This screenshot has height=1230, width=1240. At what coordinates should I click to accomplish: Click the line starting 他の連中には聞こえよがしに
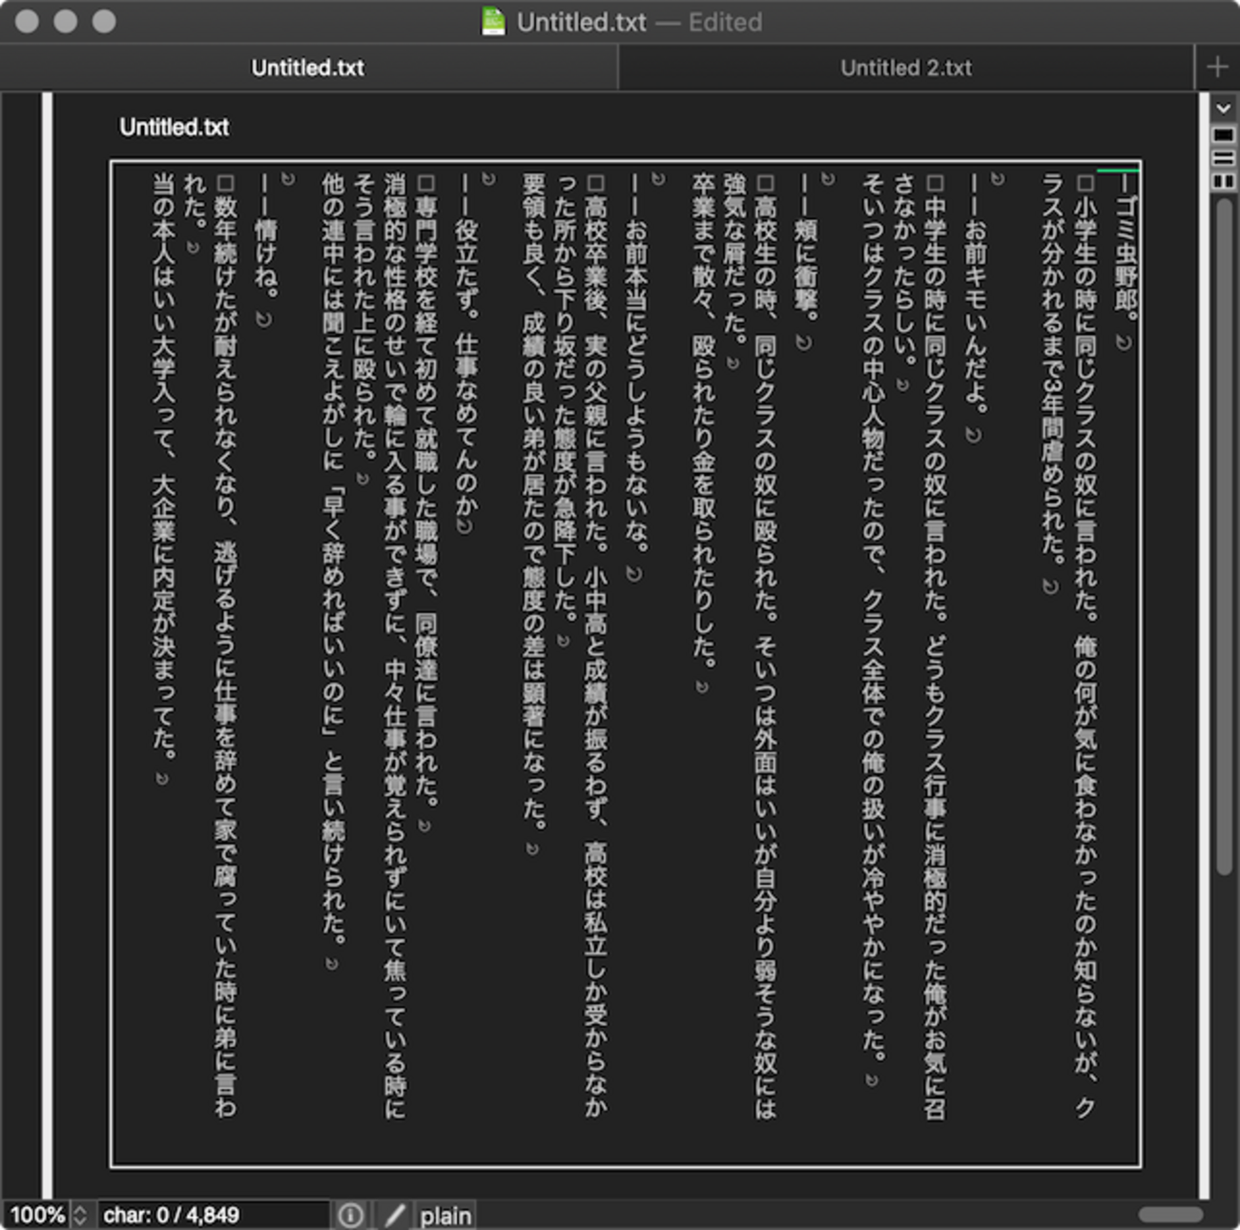pos(332,572)
